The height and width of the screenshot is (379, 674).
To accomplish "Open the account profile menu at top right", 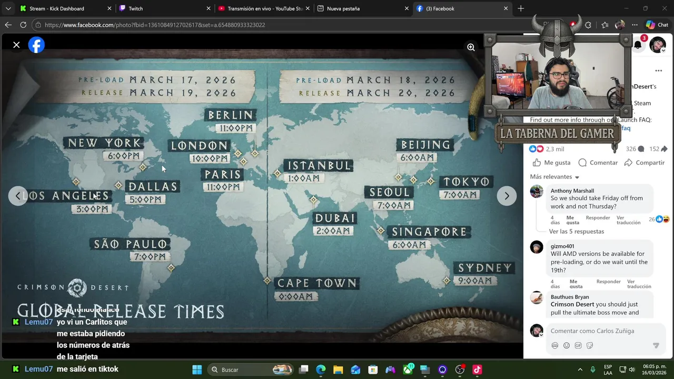I will pos(658,45).
